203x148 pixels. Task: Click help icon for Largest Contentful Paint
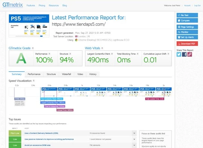[x=112, y=54]
